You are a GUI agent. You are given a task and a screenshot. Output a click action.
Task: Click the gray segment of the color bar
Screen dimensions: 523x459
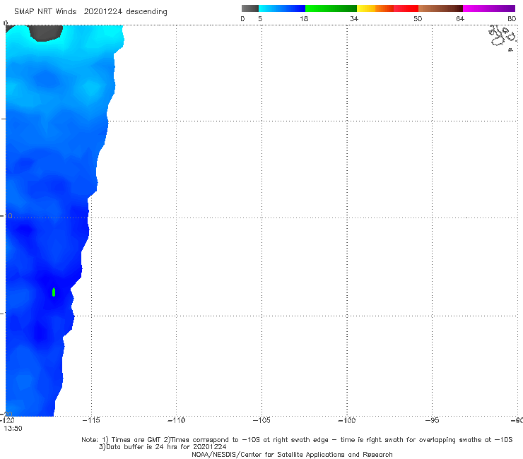click(250, 8)
